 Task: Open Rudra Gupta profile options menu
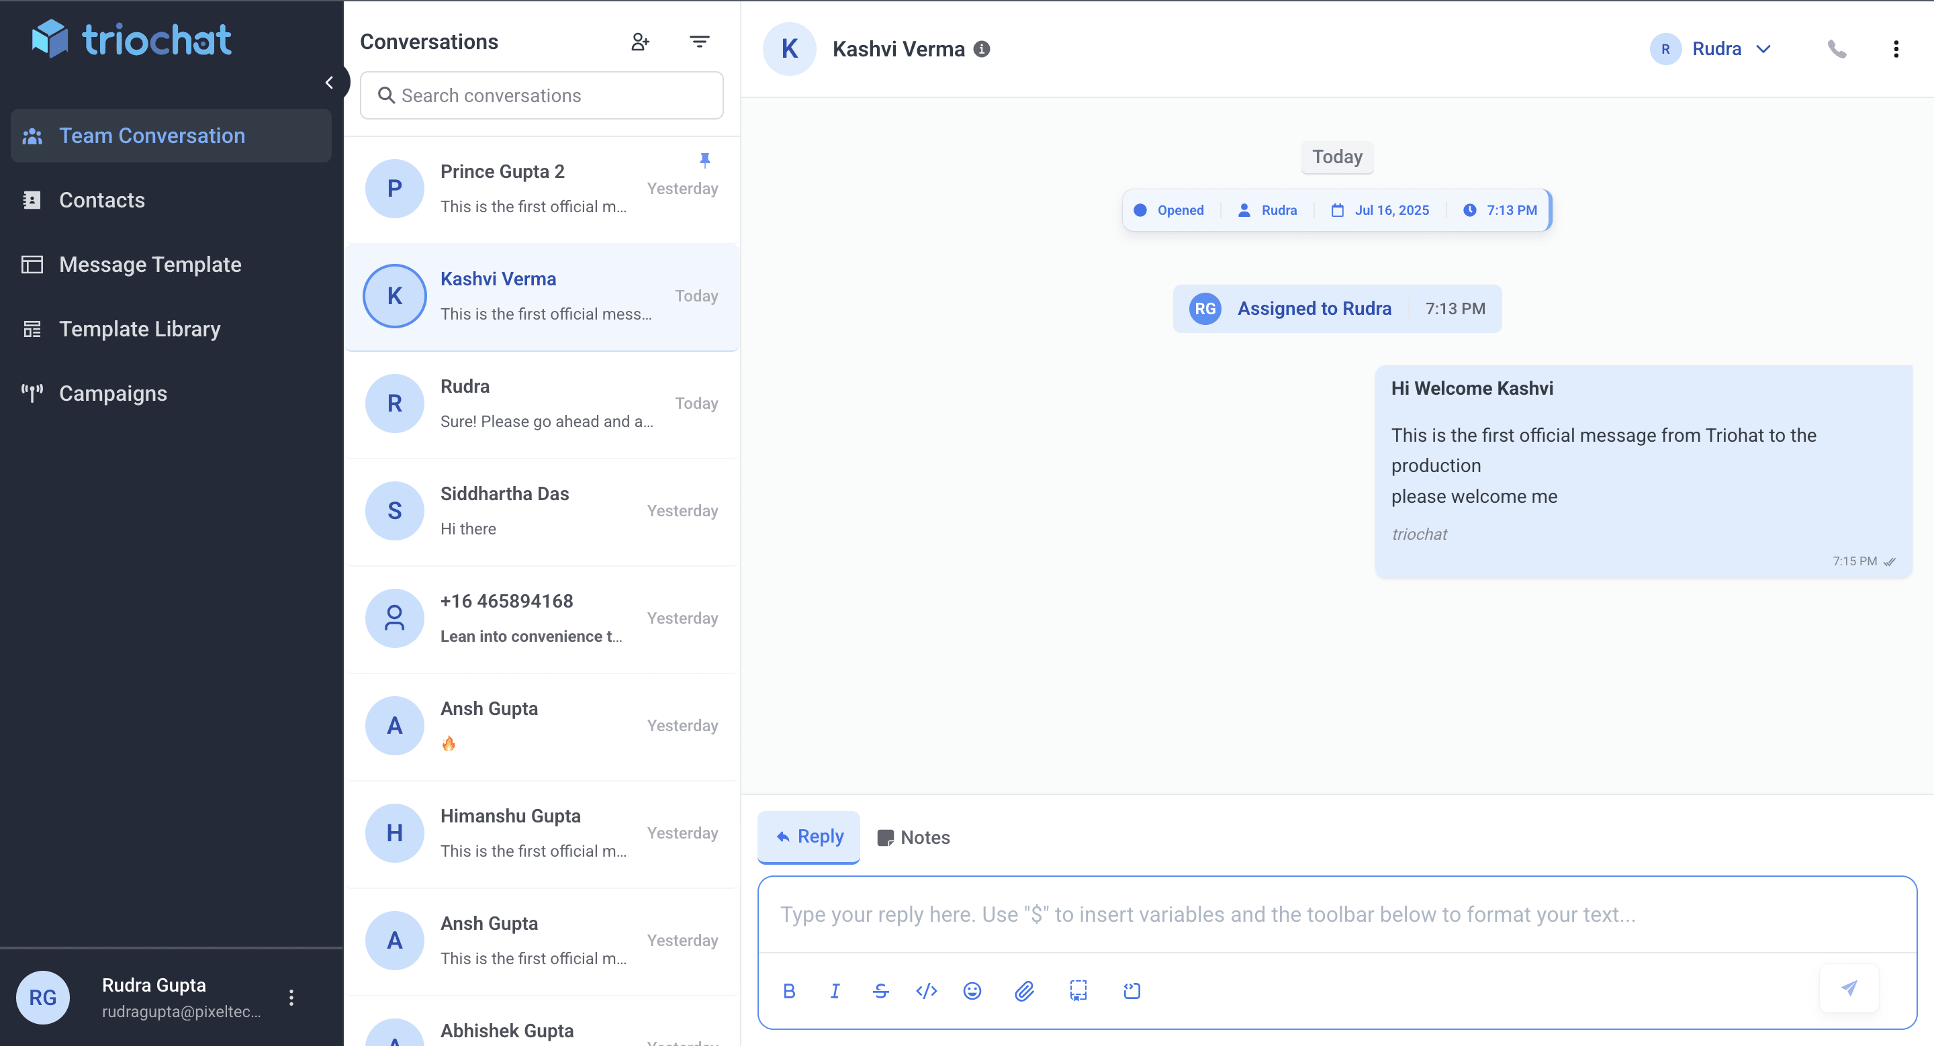[x=291, y=997]
